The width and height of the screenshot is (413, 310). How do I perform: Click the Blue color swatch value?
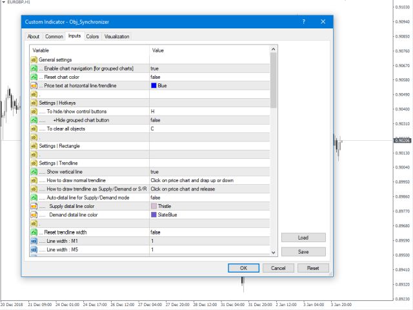[x=154, y=86]
